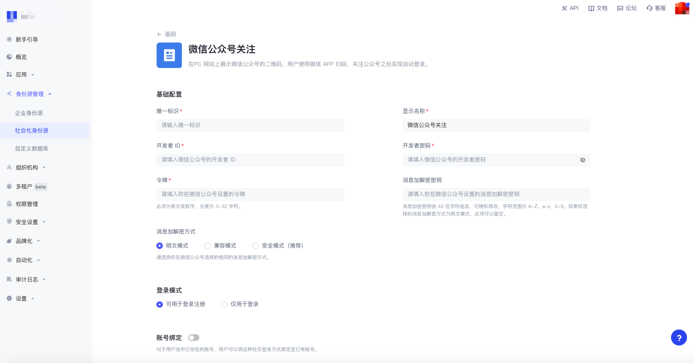Choose the 仅用于登录 radio option

(224, 304)
